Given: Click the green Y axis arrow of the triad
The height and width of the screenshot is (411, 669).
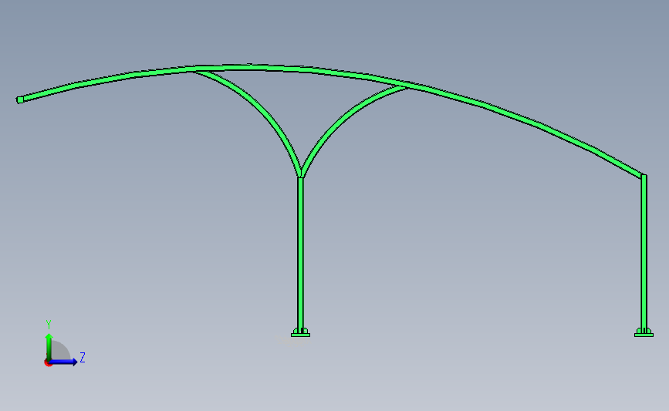Looking at the screenshot, I should tap(49, 346).
